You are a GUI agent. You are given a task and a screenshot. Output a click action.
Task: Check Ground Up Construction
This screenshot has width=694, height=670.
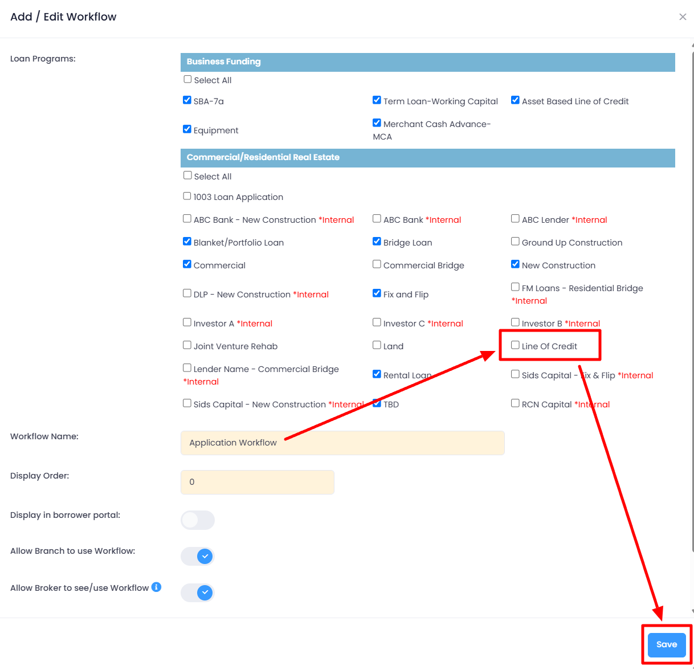point(515,241)
